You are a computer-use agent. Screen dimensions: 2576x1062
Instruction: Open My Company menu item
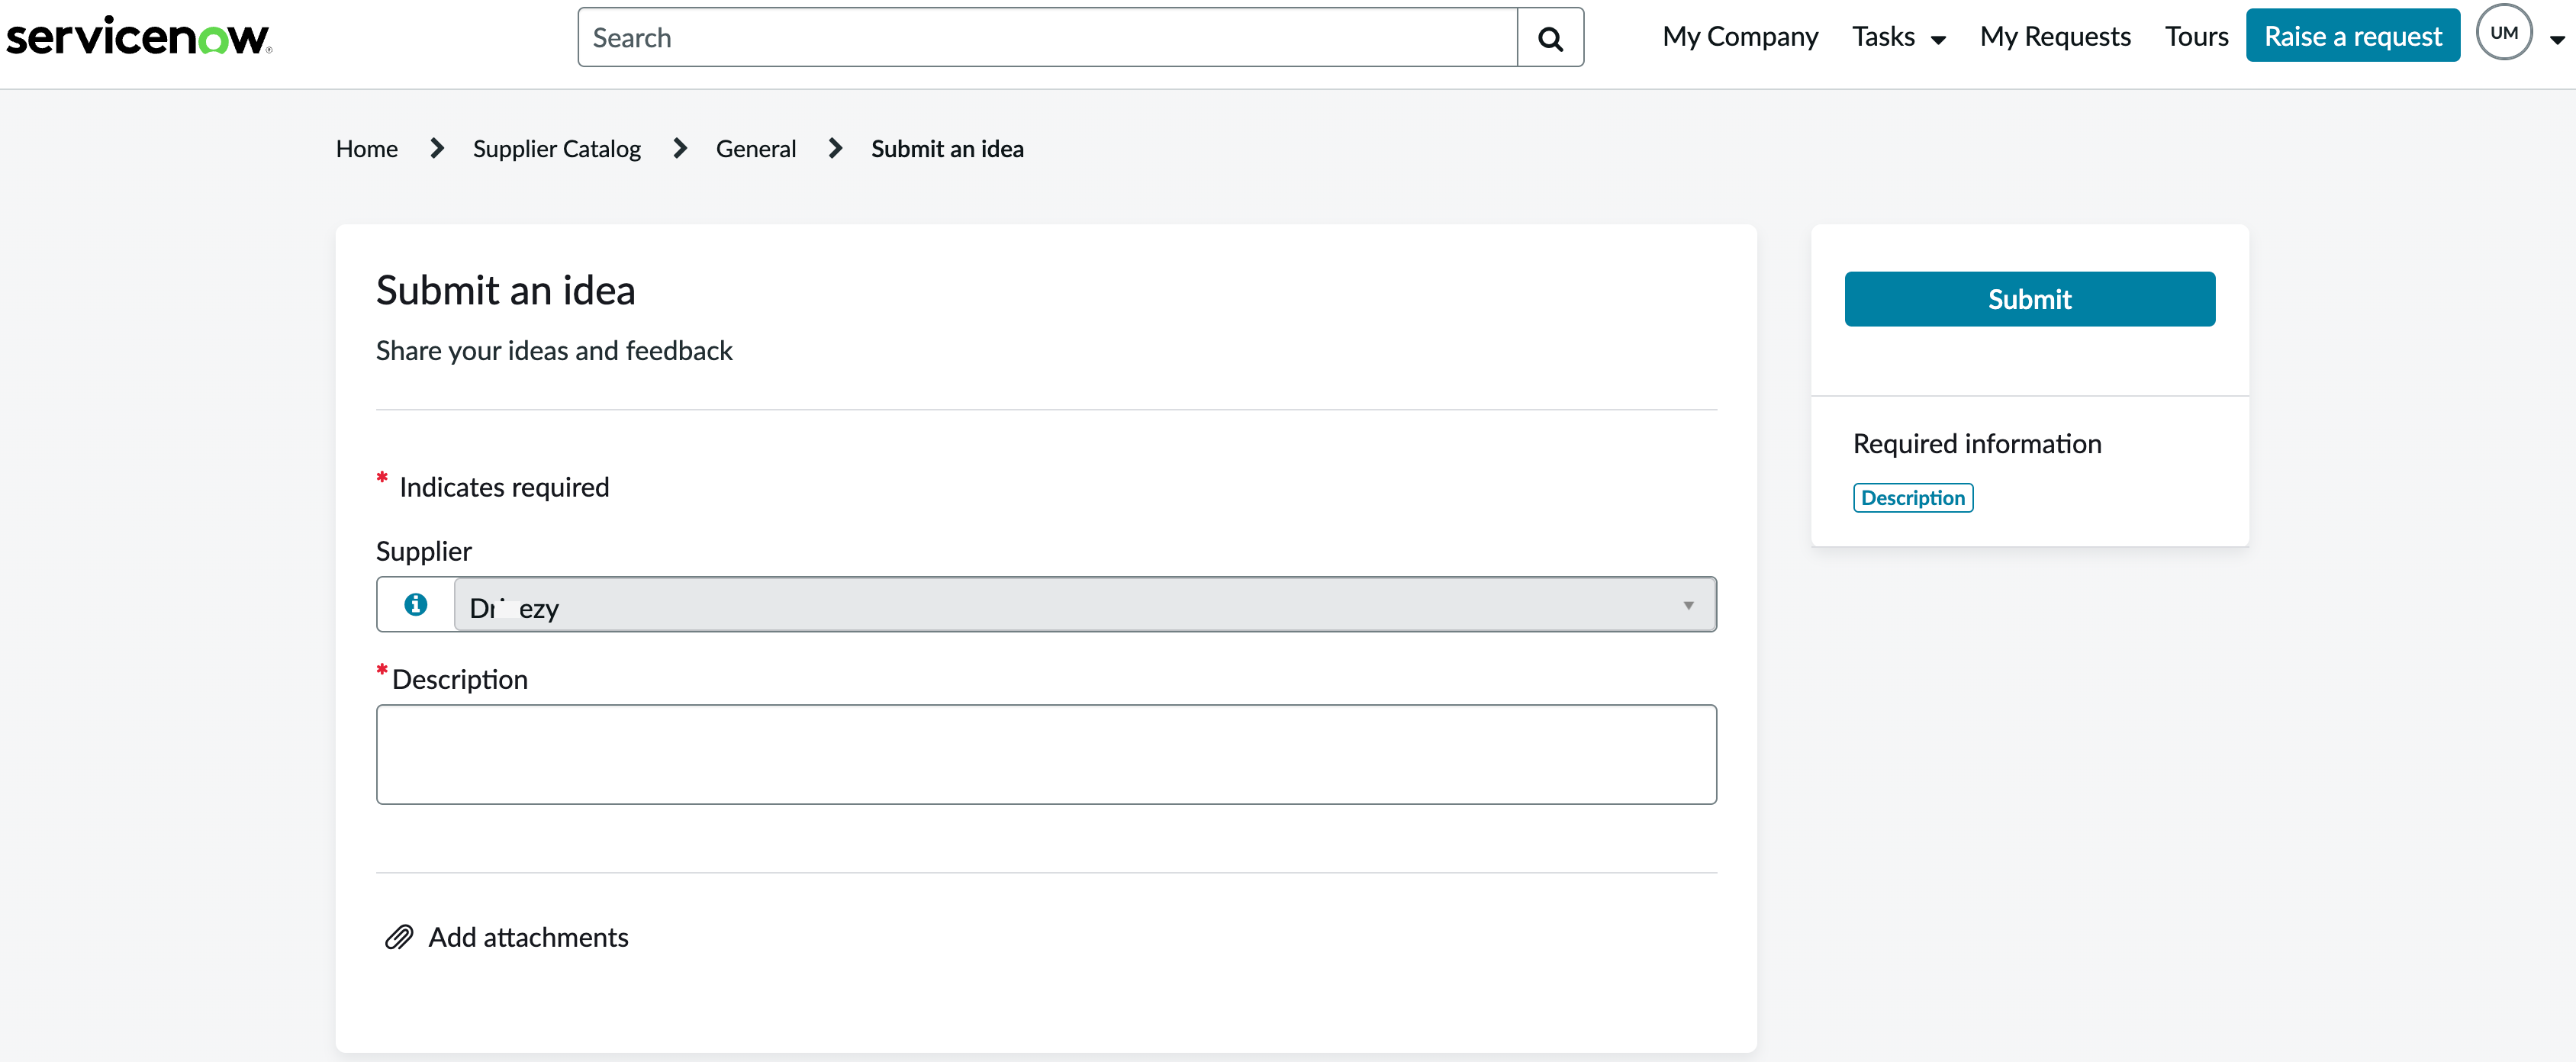click(1740, 37)
